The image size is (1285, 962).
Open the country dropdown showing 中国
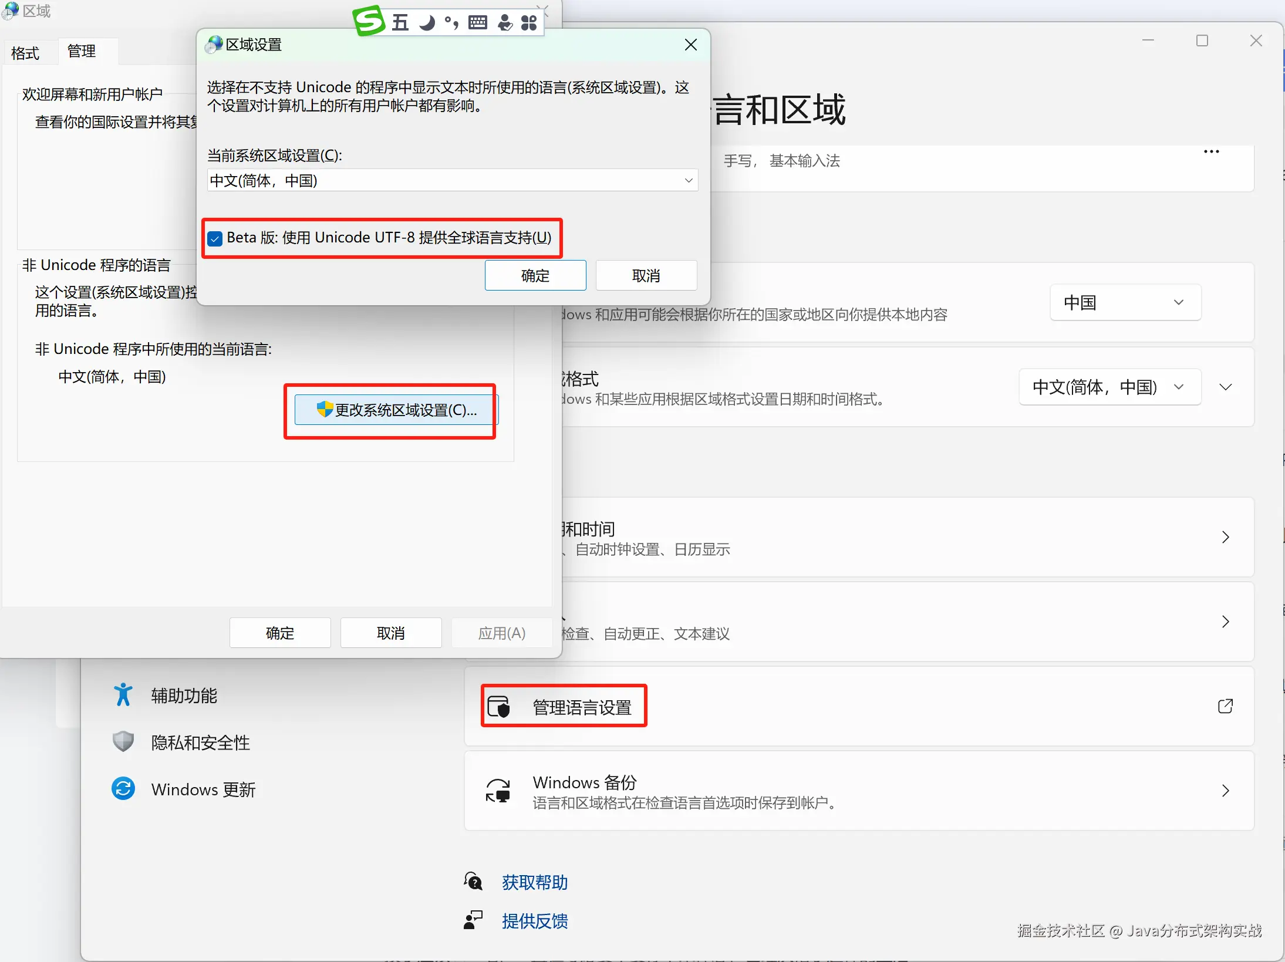click(1125, 303)
